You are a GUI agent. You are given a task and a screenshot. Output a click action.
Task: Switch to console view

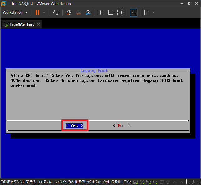(x=134, y=12)
